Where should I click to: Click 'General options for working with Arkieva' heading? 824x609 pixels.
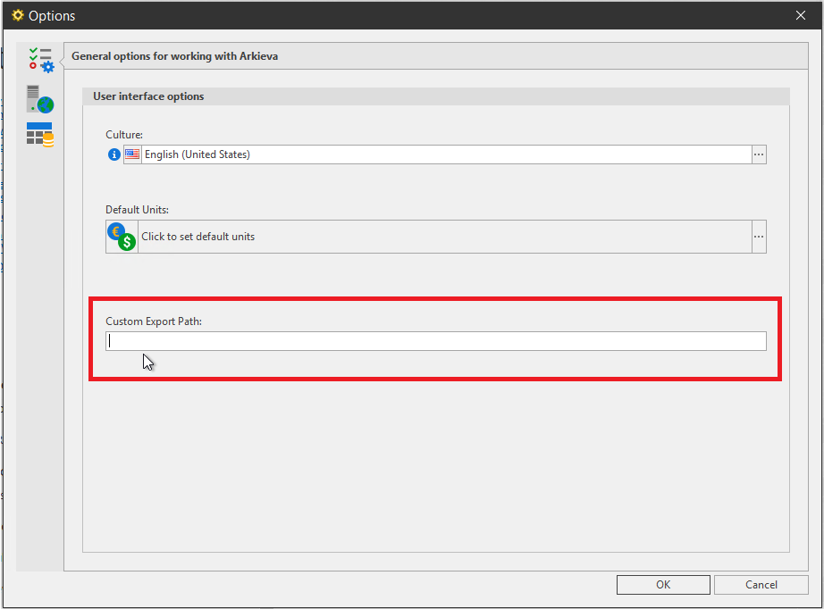174,56
